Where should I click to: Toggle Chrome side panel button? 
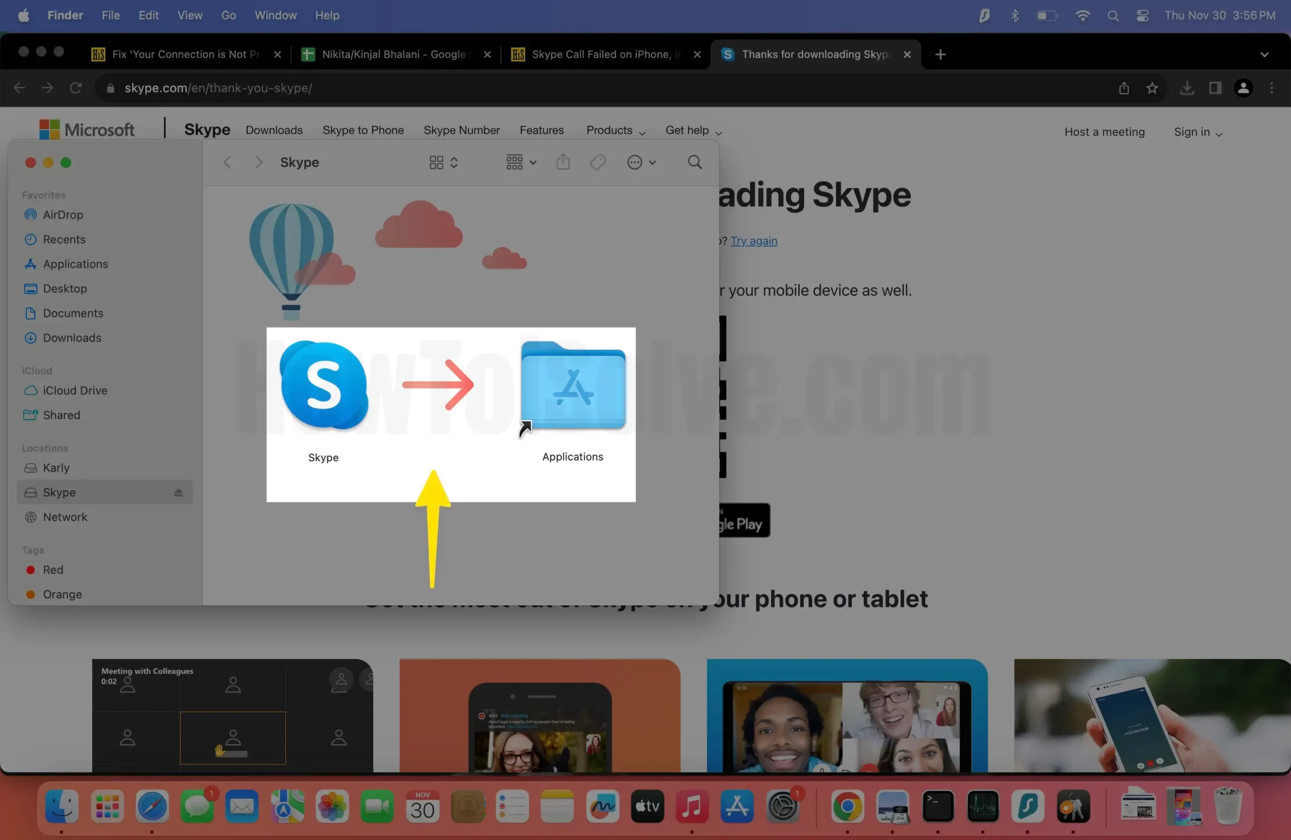click(x=1215, y=88)
